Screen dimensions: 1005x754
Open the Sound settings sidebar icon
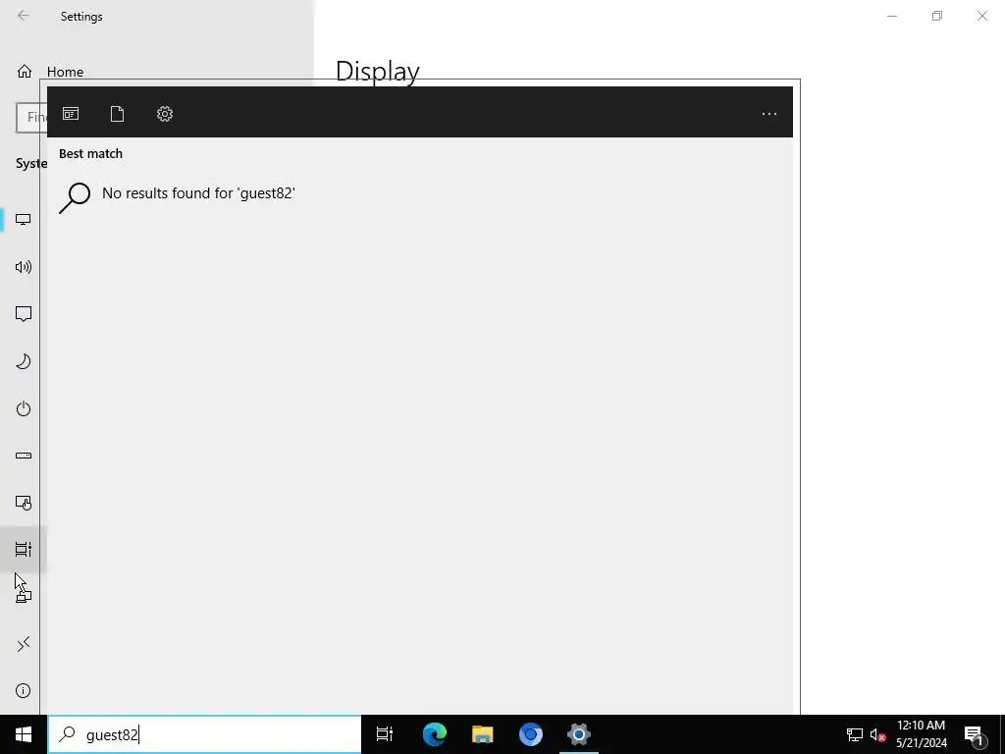(x=24, y=267)
